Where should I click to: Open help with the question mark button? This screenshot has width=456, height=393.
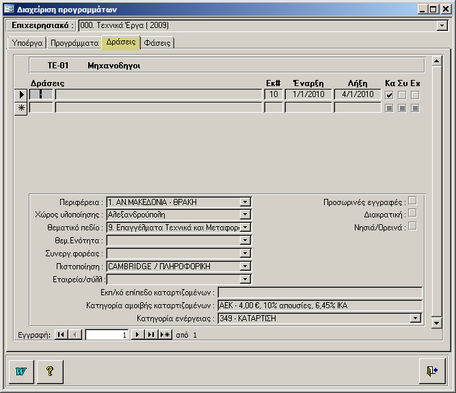point(49,371)
